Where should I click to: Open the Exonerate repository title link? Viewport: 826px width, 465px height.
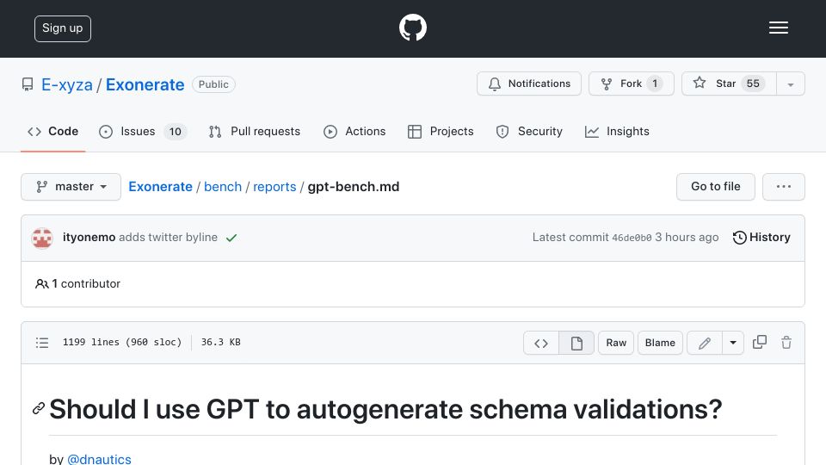click(145, 84)
